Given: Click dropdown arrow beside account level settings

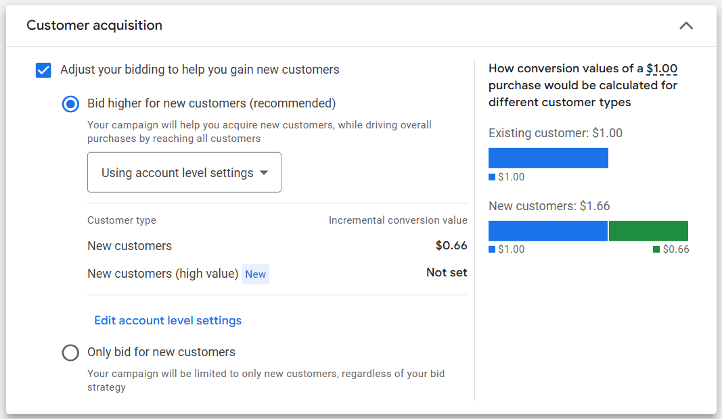Looking at the screenshot, I should click(264, 173).
